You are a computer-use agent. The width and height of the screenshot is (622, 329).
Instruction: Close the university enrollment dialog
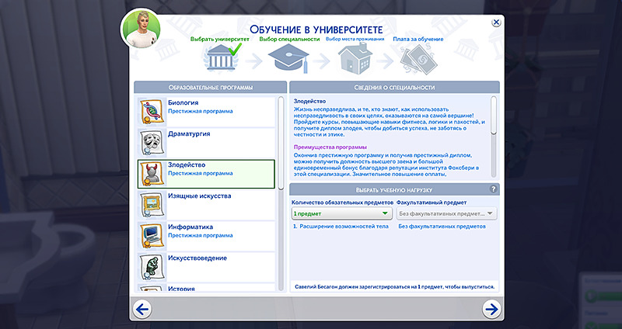click(496, 23)
